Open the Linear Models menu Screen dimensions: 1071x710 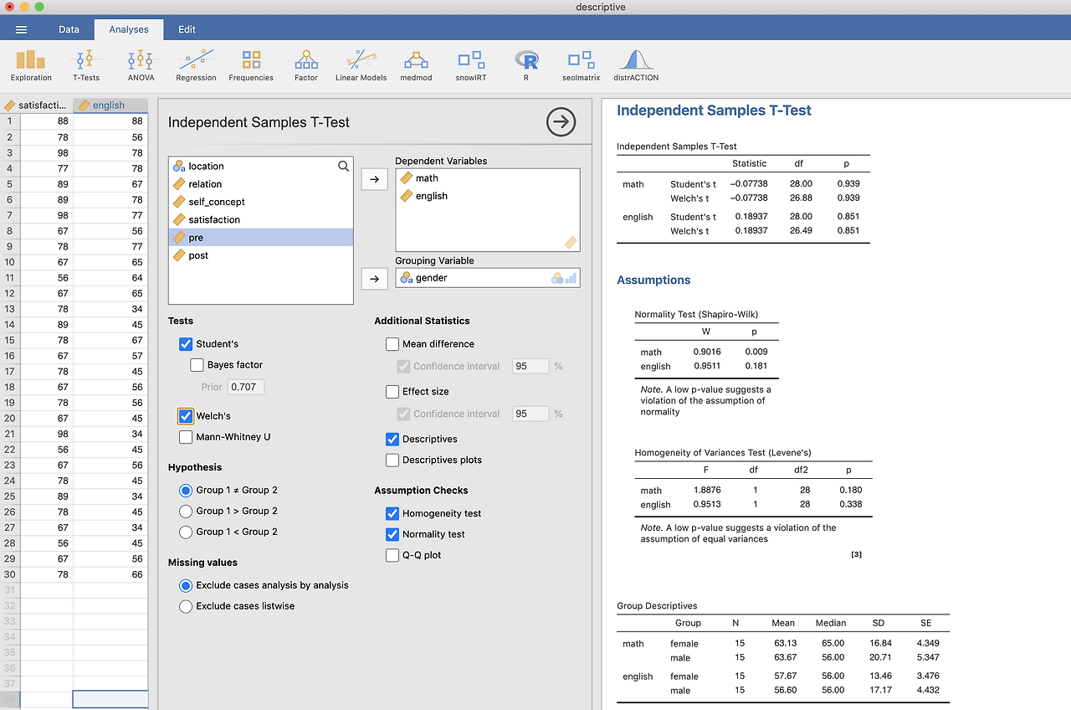click(361, 65)
